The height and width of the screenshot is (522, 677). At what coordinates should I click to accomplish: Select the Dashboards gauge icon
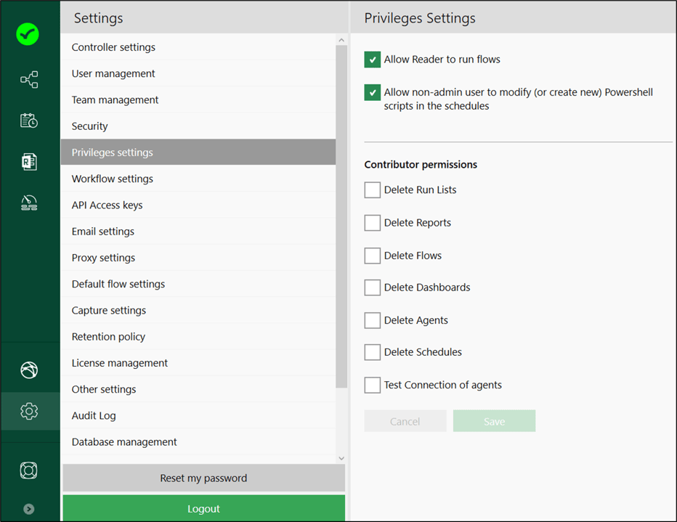coord(28,202)
